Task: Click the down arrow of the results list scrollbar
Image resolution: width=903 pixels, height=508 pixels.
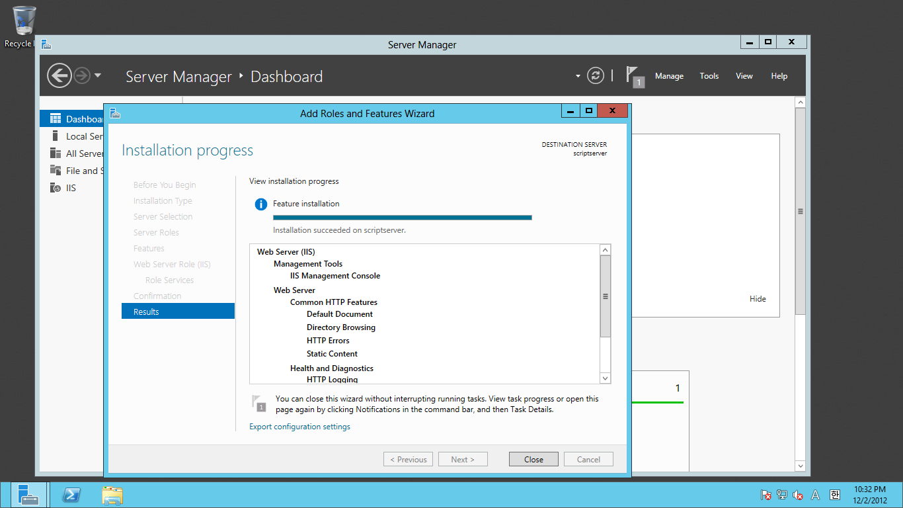Action: tap(605, 378)
